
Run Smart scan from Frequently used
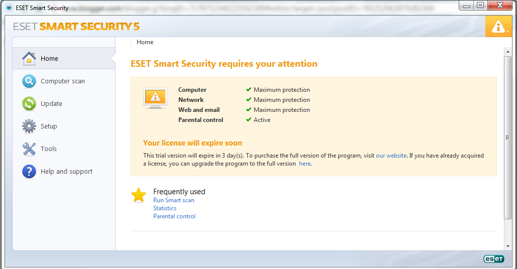pyautogui.click(x=174, y=200)
